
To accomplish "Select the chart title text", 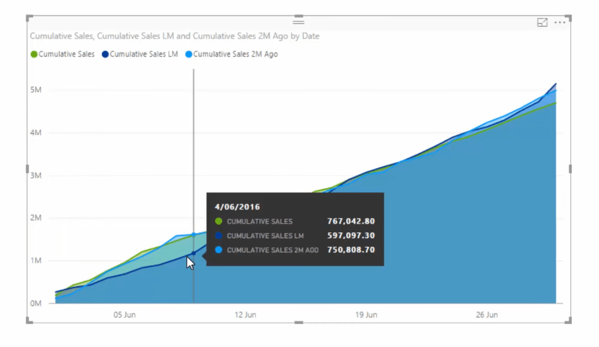I will [x=175, y=36].
